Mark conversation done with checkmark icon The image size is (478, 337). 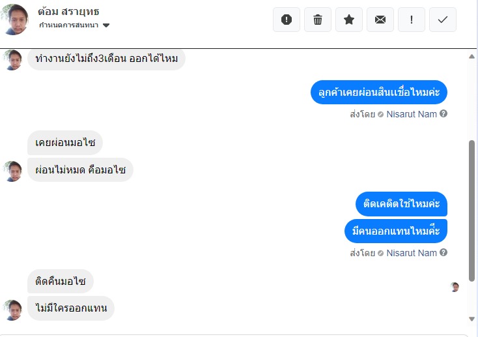pos(443,20)
